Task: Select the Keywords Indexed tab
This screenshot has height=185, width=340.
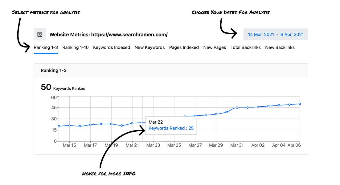Action: [112, 47]
